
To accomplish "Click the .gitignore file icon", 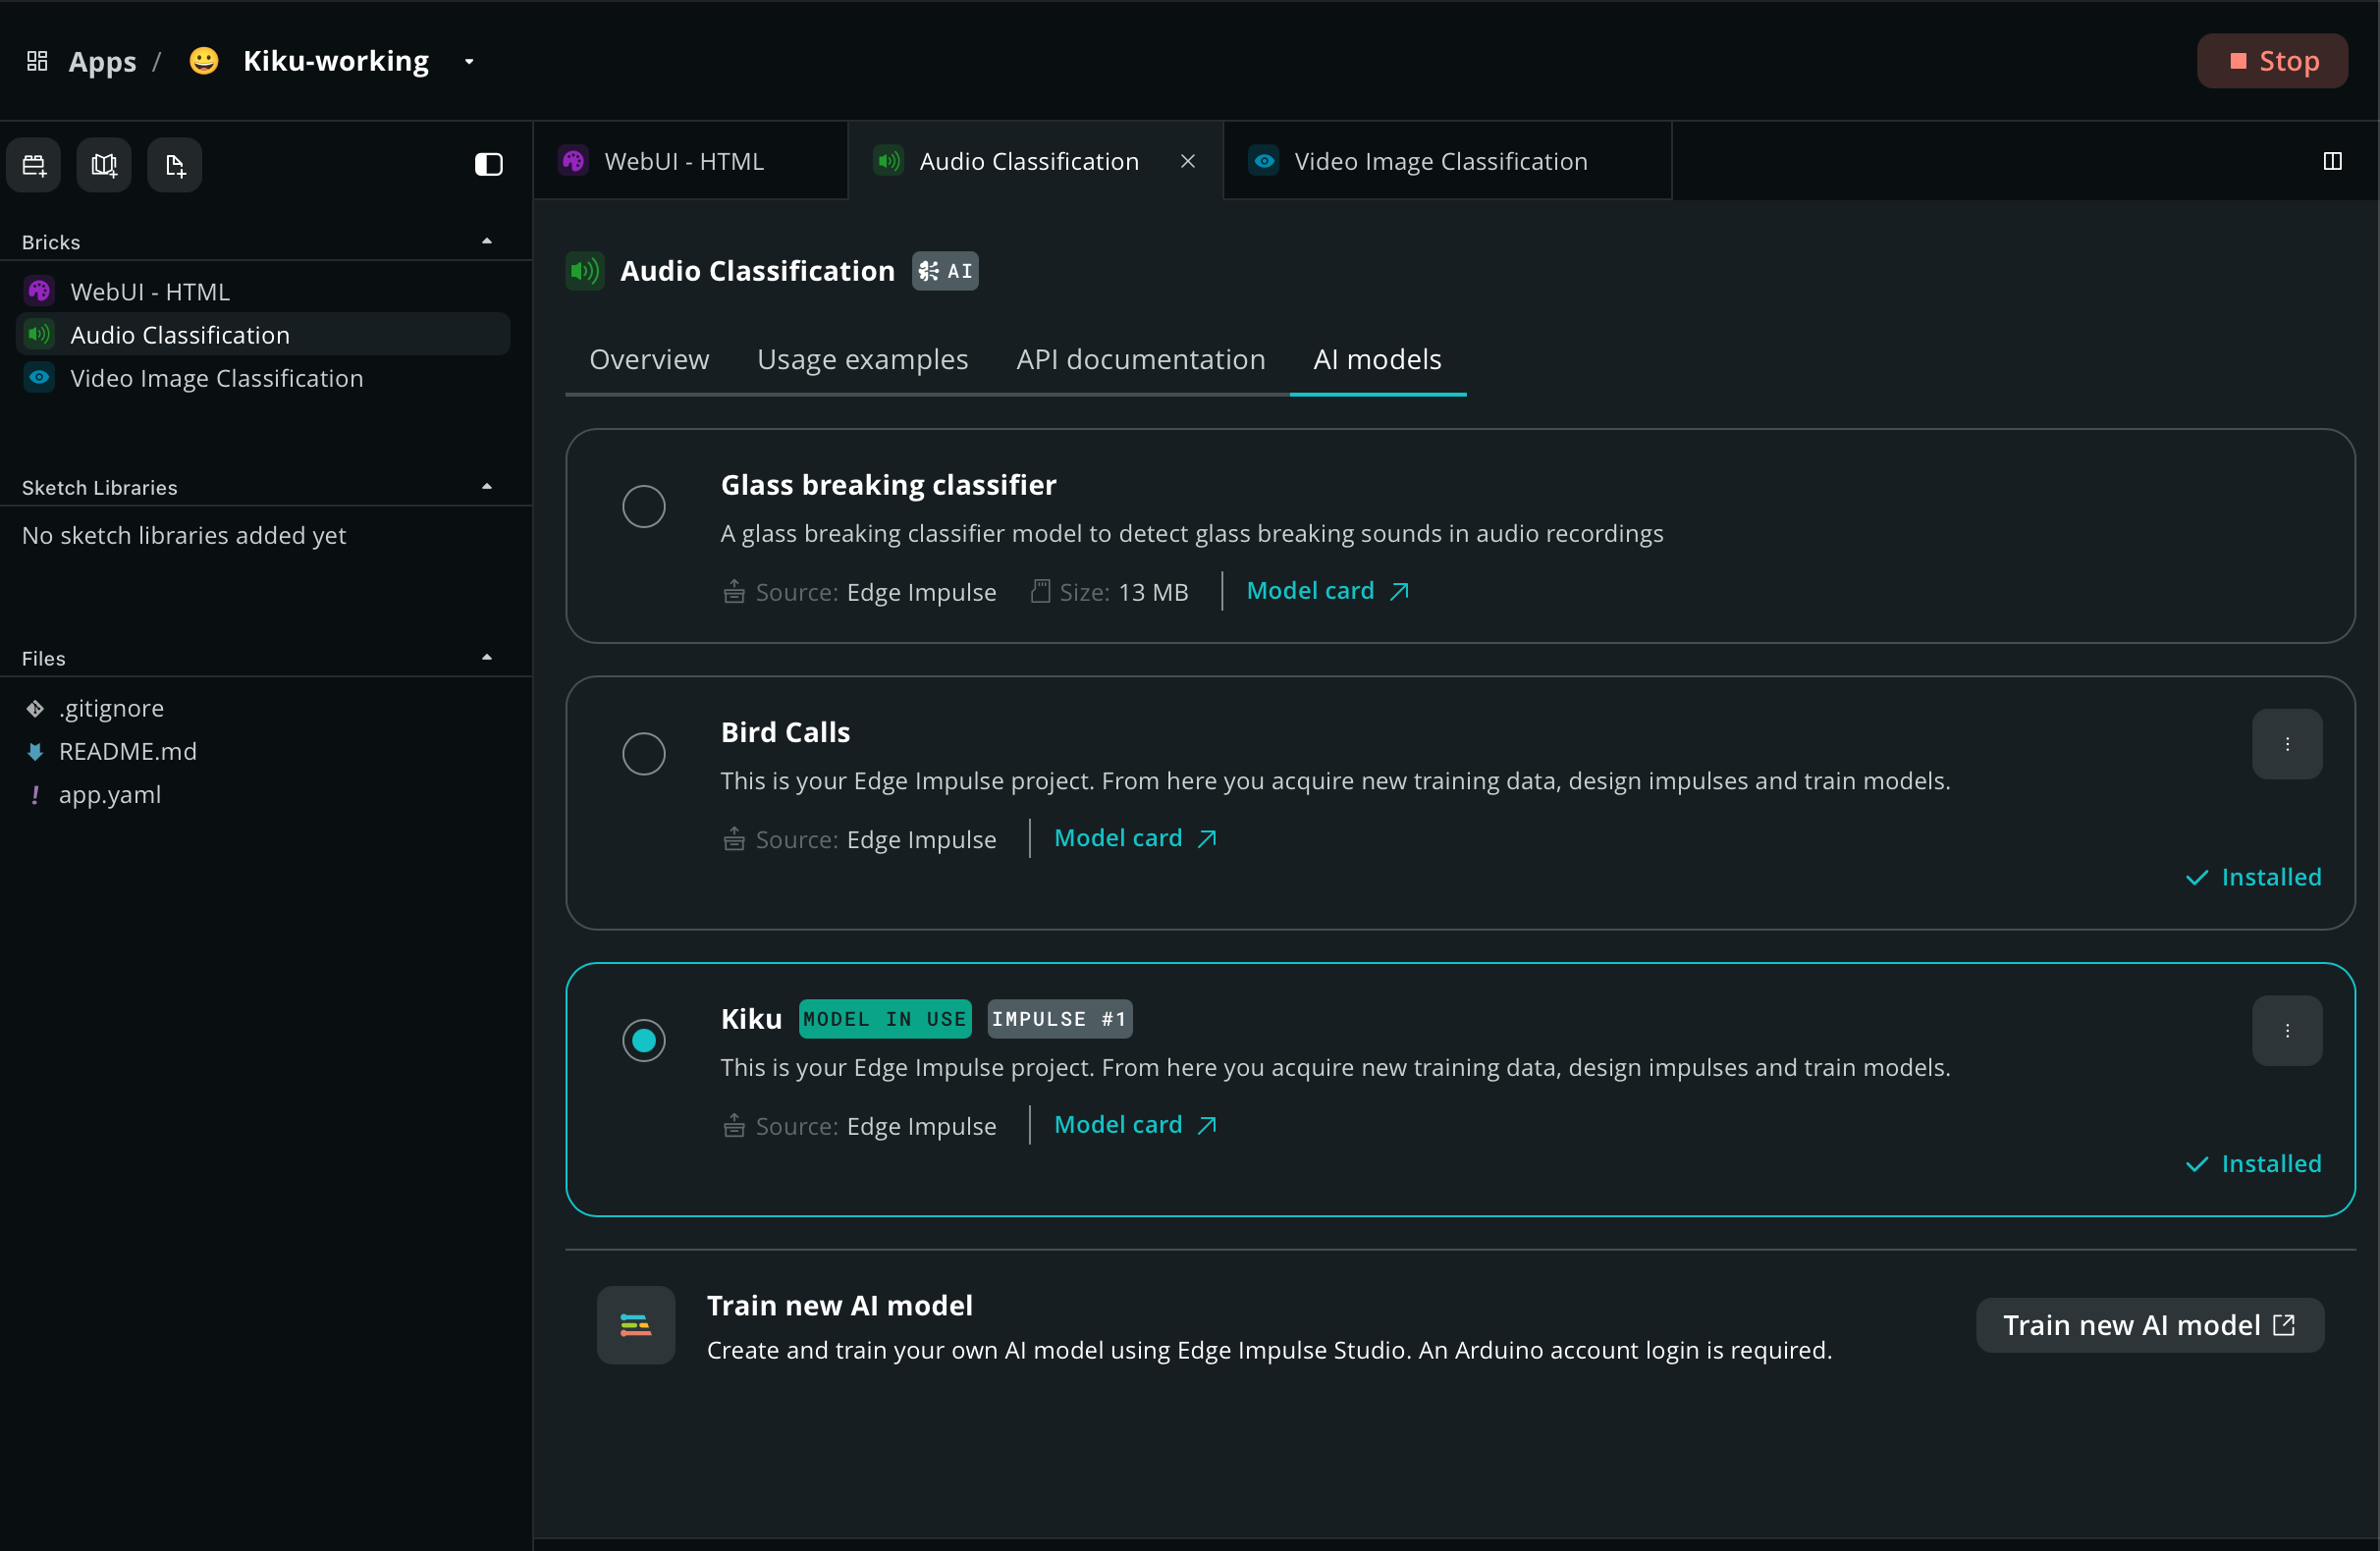I will (x=35, y=708).
